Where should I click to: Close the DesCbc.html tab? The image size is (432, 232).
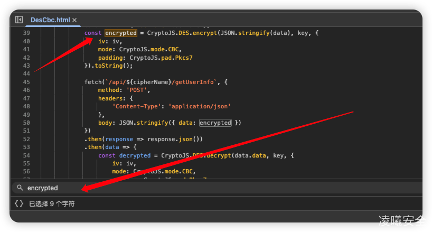point(74,20)
